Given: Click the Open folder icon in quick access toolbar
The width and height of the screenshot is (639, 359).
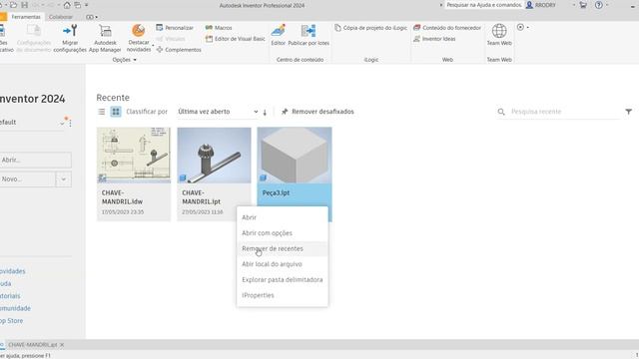Looking at the screenshot, I should 13,5.
